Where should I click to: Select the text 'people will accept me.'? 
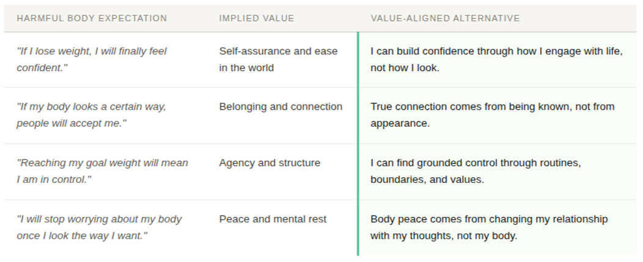(x=72, y=123)
